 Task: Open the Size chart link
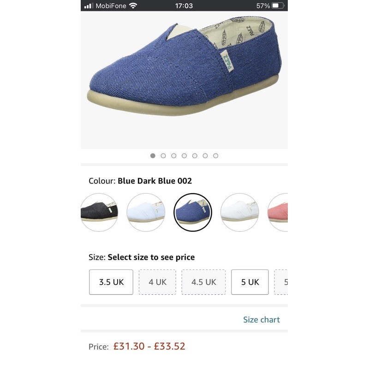tap(261, 320)
